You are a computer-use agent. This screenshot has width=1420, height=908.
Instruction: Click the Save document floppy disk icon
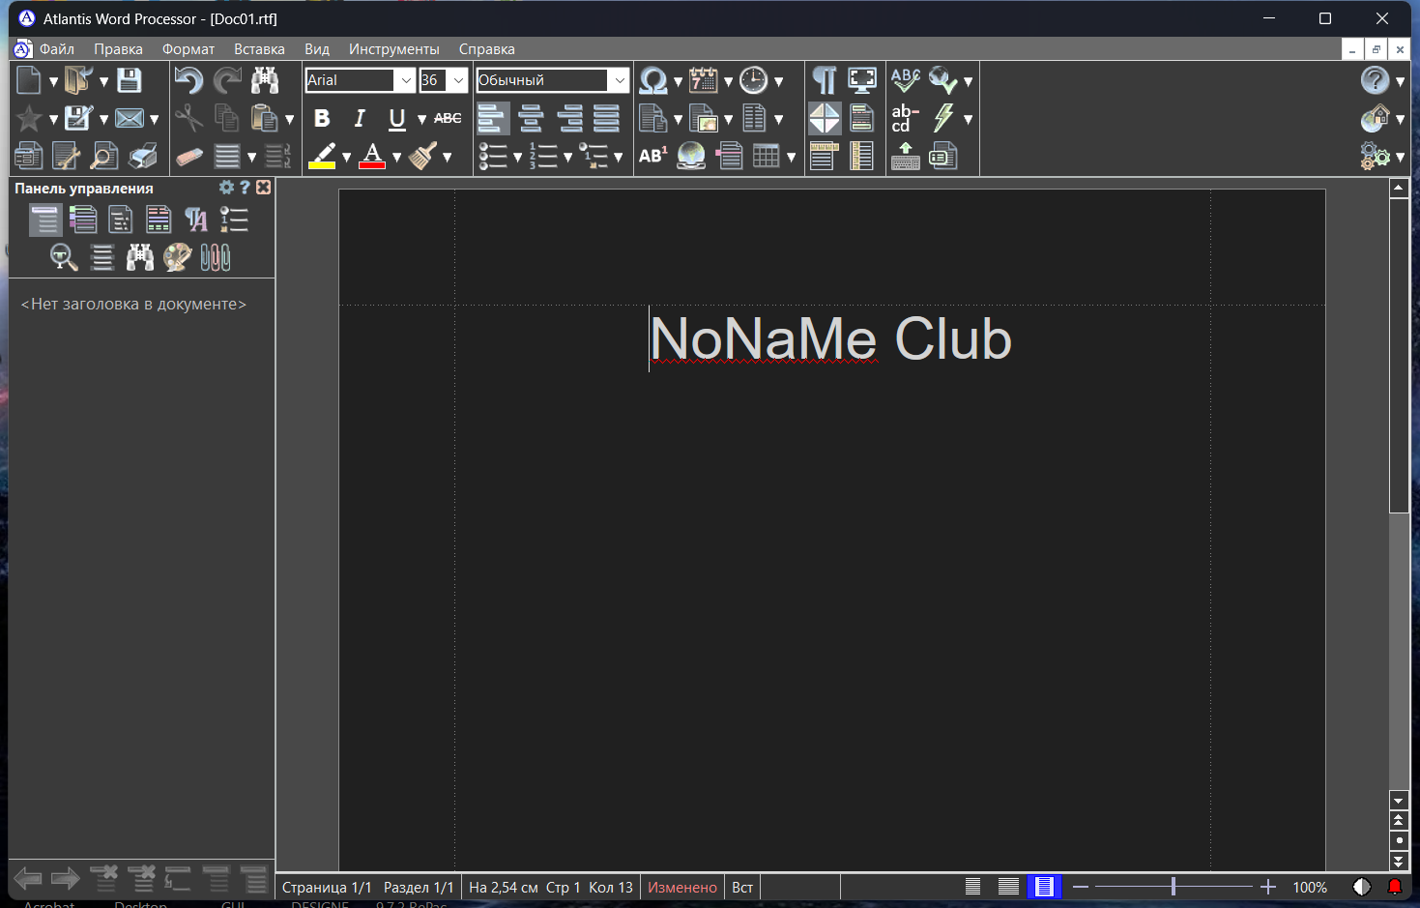click(x=130, y=80)
